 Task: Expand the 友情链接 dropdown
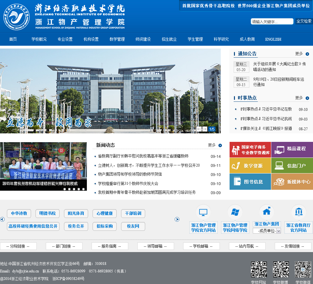tap(293, 246)
